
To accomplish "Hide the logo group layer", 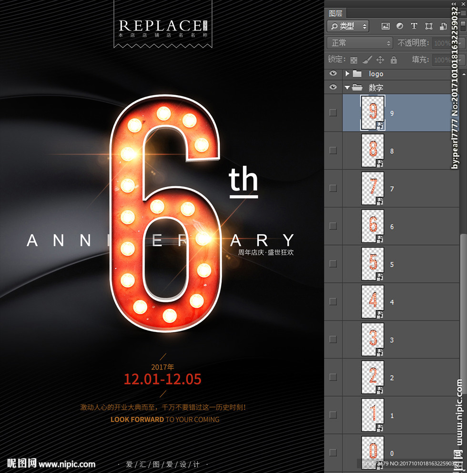I will click(x=333, y=74).
